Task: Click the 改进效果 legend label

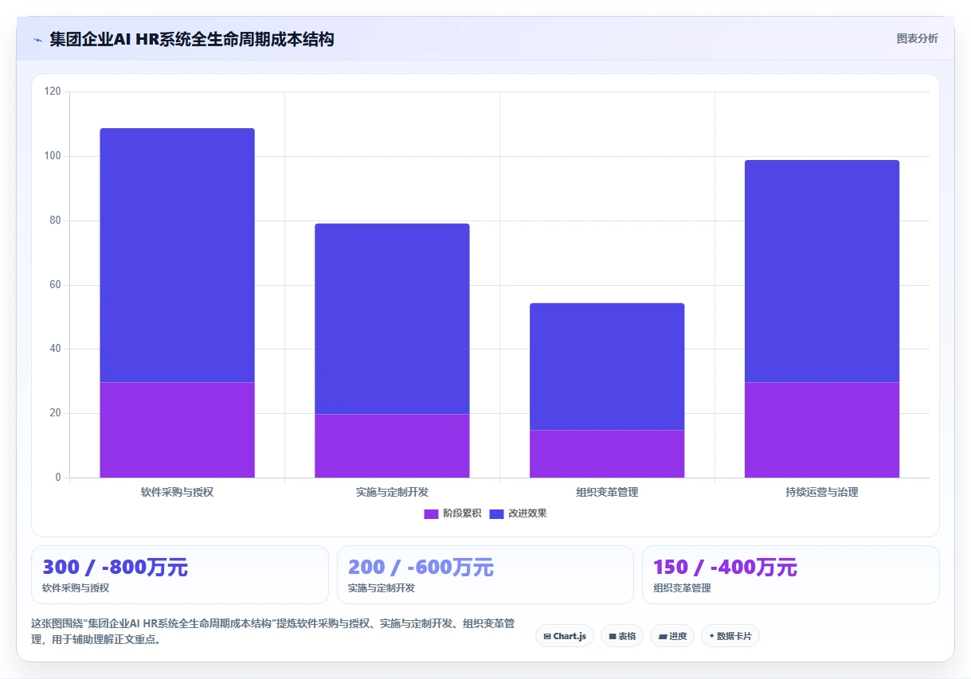Action: 527,513
